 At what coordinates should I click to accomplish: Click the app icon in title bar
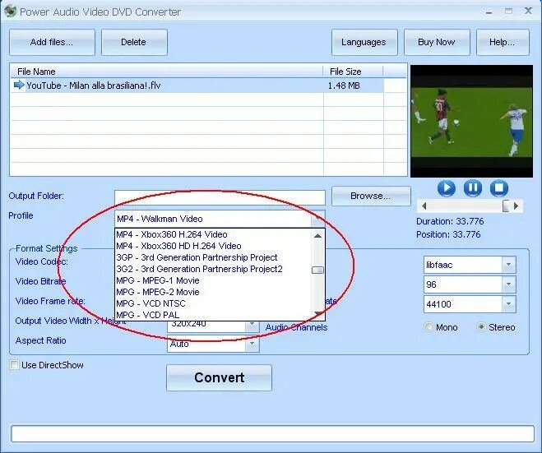pos(11,12)
